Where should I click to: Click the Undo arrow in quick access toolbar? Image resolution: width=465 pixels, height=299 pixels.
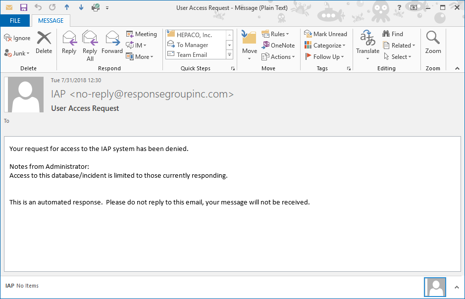point(38,7)
